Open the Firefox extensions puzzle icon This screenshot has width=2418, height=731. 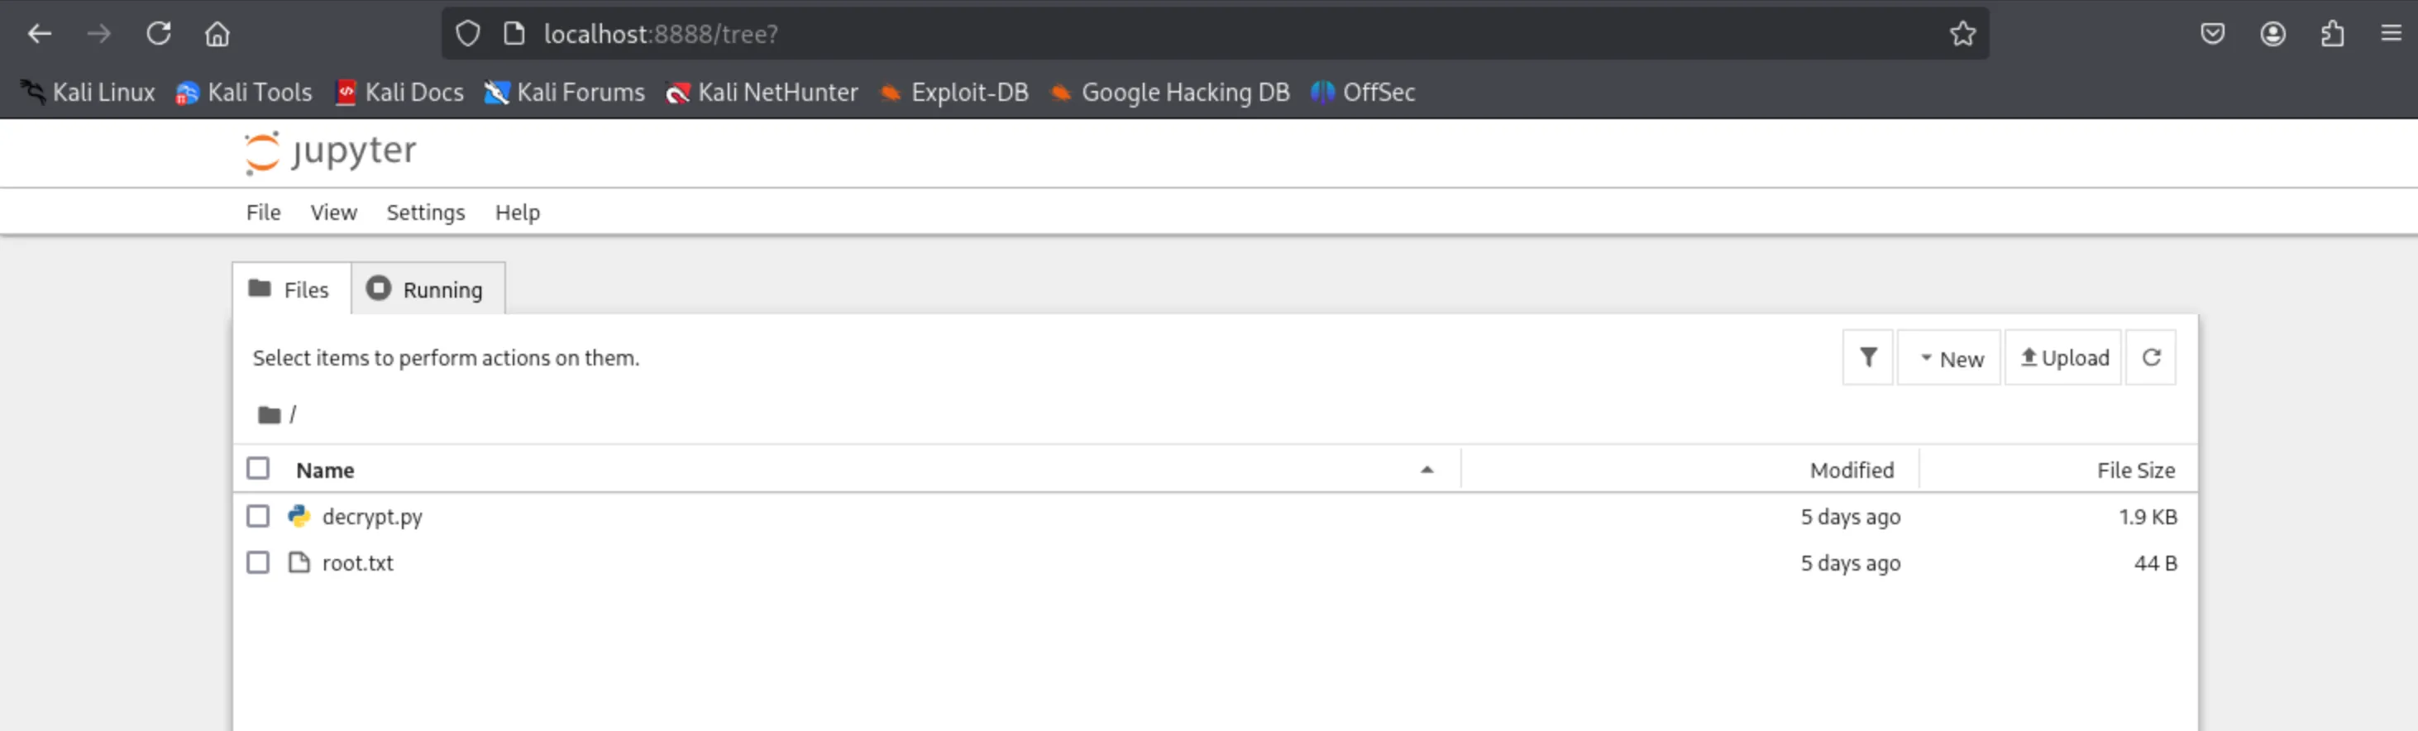coord(2333,35)
